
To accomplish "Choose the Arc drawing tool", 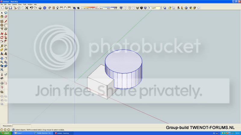I will (6, 25).
